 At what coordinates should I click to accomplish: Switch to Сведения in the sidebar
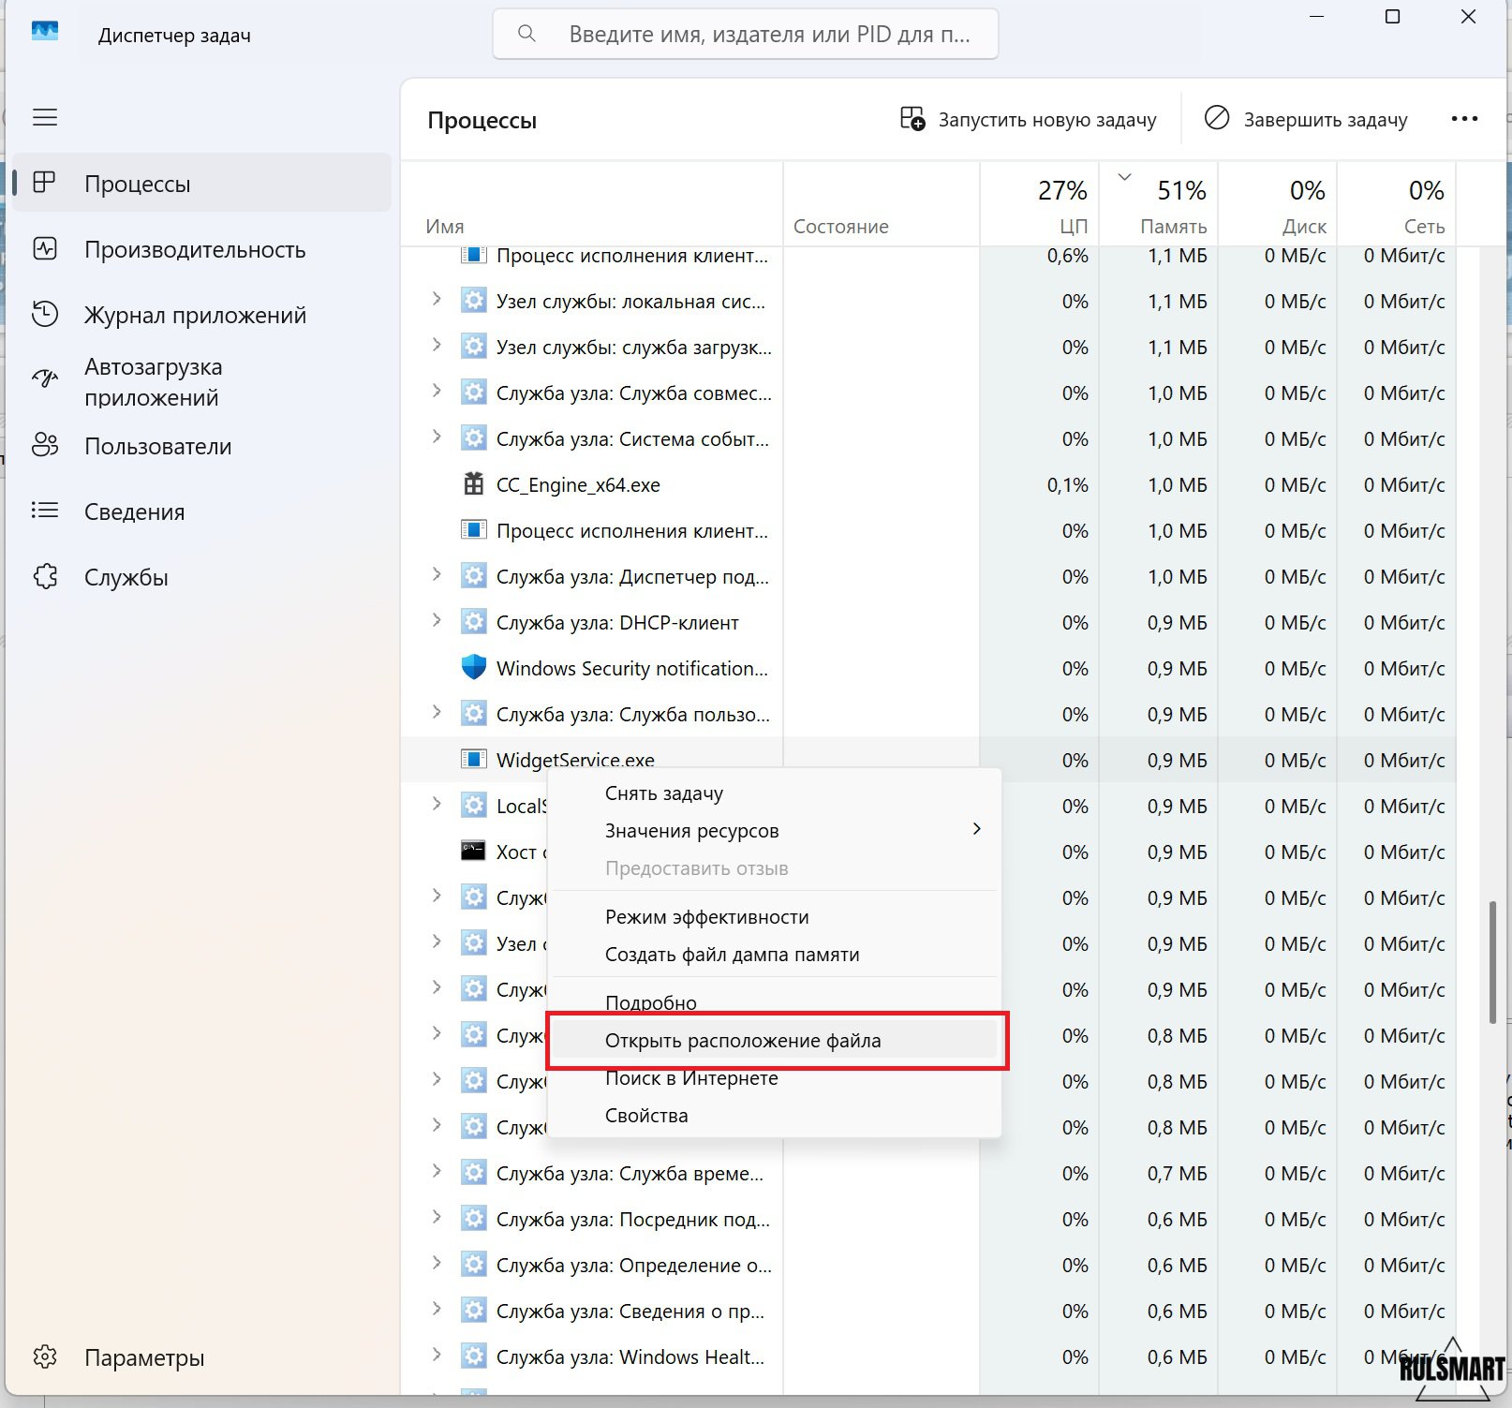pos(134,511)
